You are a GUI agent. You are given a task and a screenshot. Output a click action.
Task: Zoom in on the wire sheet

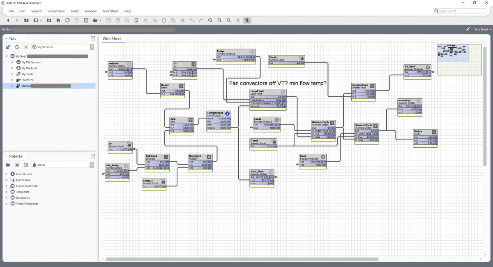210,20
